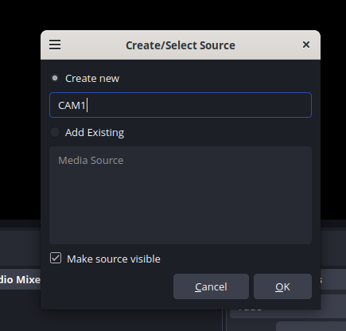The width and height of the screenshot is (346, 331).
Task: Click into the CAM1 source name field
Action: point(181,105)
